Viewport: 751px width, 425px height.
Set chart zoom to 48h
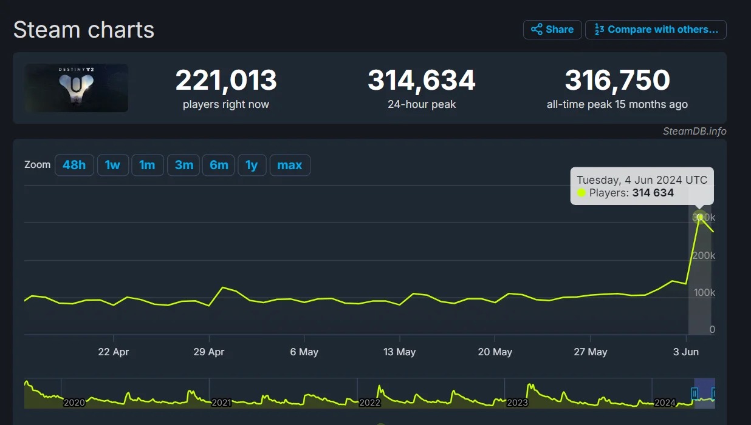74,165
